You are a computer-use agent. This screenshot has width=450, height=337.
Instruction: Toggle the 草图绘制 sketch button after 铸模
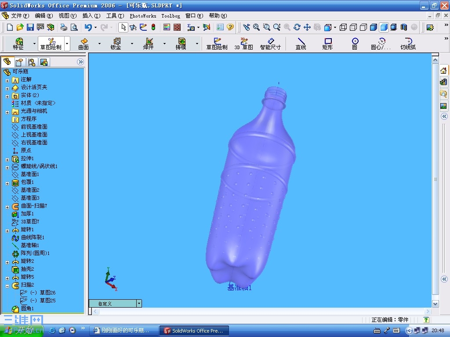click(217, 43)
